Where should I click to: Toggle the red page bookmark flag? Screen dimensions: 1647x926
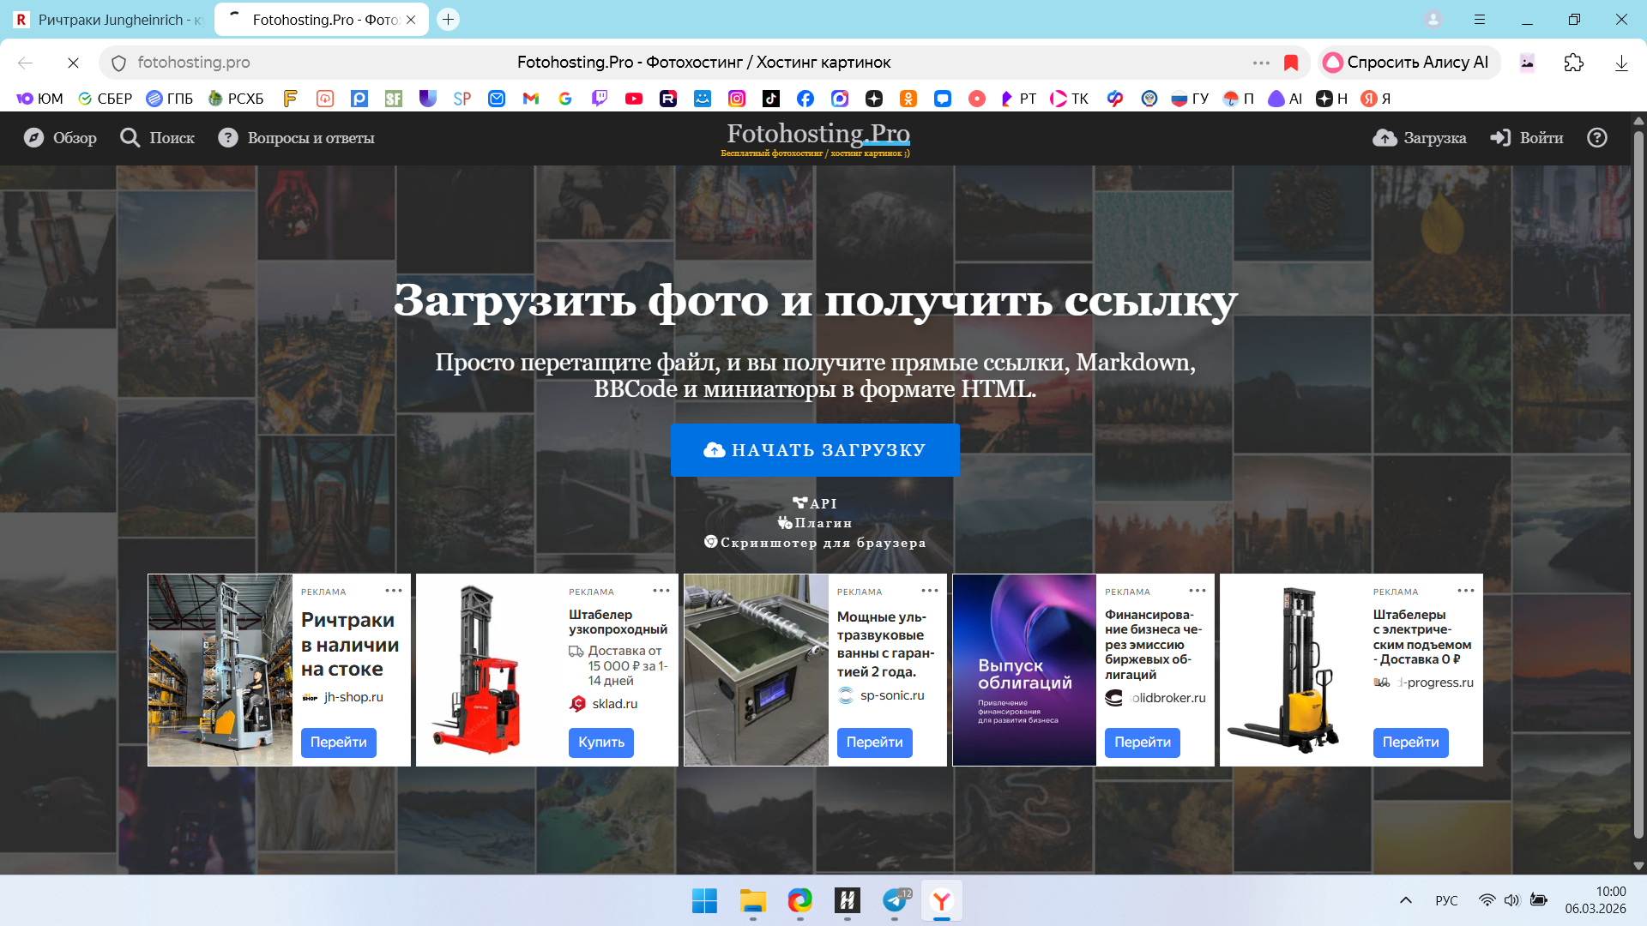click(x=1291, y=63)
